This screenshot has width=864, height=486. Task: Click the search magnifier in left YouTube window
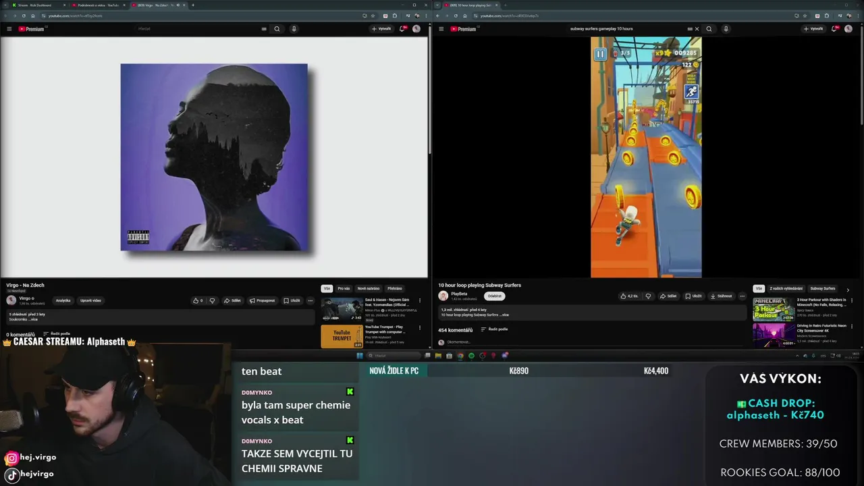(277, 29)
